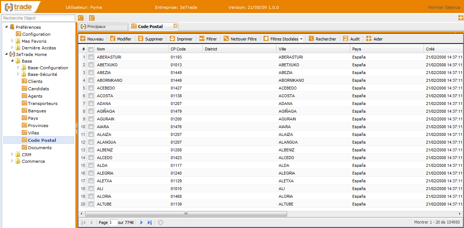464x228 pixels.
Task: Go to the last page arrow
Action: coord(149,222)
